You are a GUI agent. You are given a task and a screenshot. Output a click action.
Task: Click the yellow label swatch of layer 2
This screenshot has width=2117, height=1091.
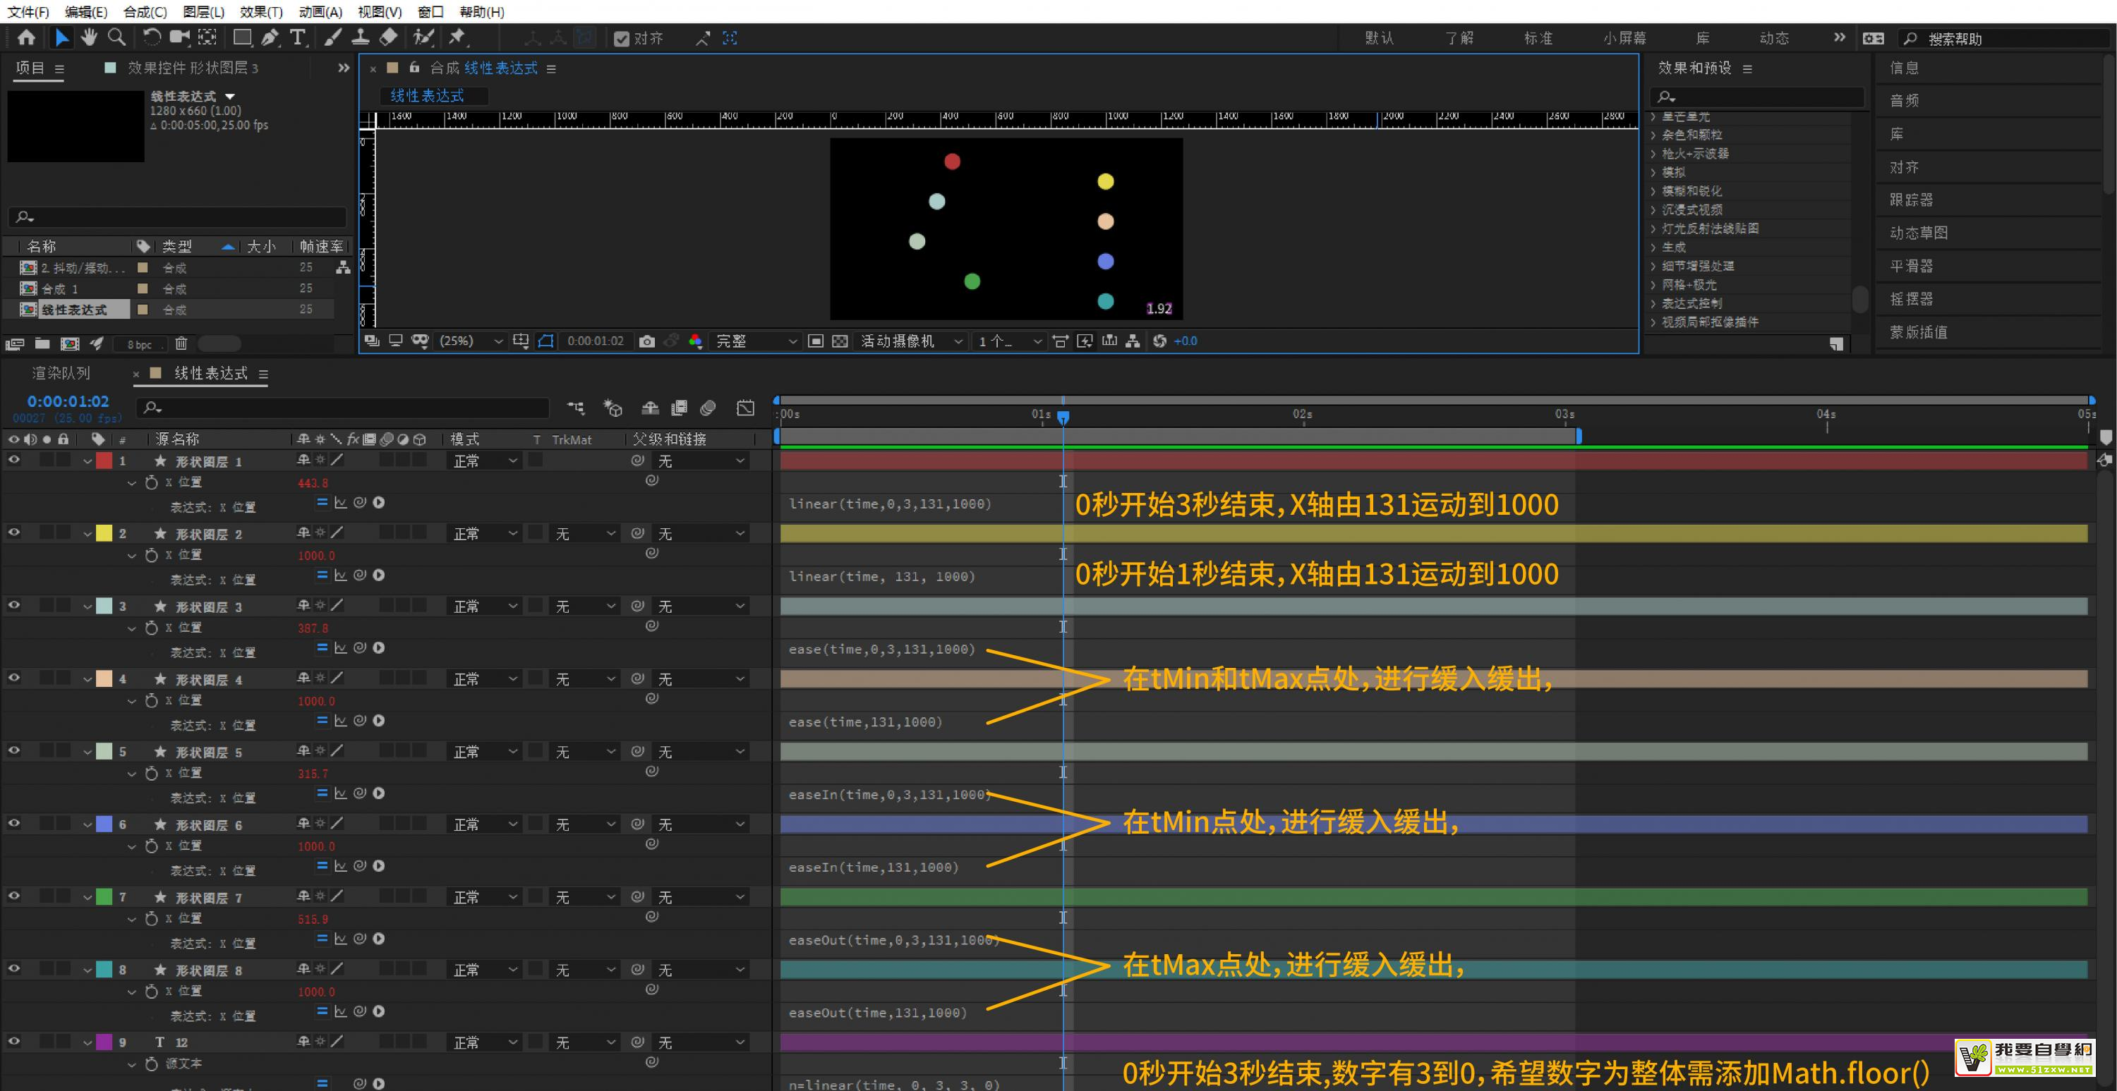104,533
